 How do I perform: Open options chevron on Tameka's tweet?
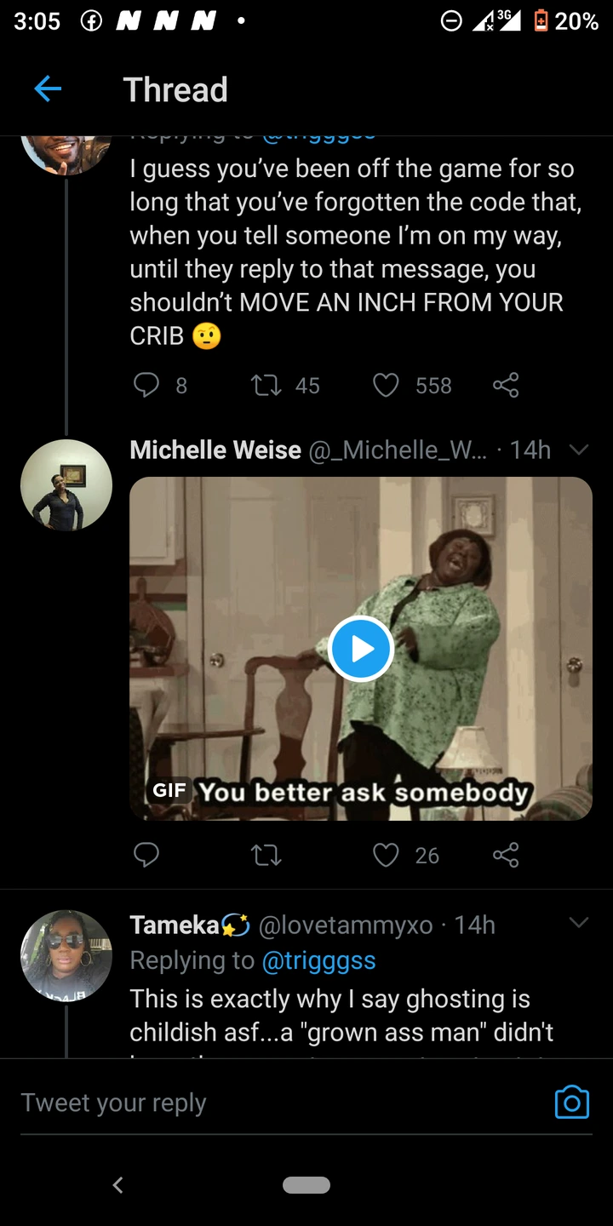(579, 923)
